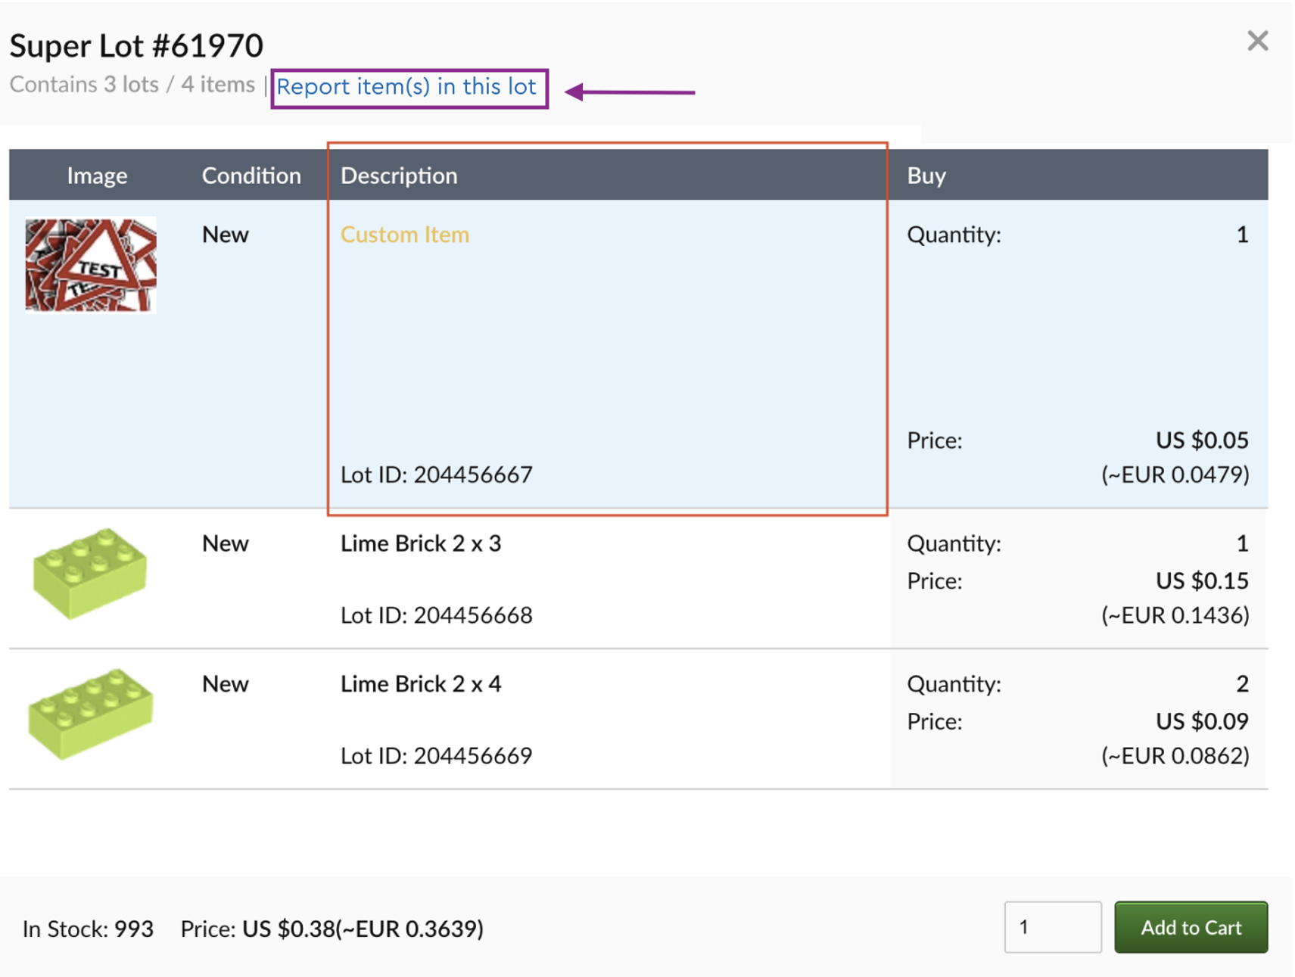Click Lot ID 204456667 text
This screenshot has width=1295, height=977.
tap(436, 474)
